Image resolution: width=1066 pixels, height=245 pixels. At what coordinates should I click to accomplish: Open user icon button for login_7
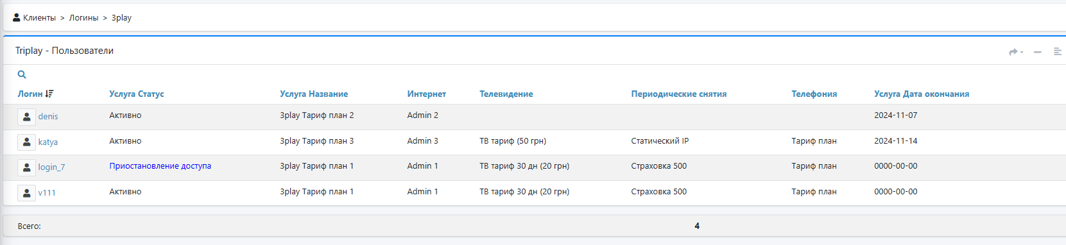click(26, 167)
